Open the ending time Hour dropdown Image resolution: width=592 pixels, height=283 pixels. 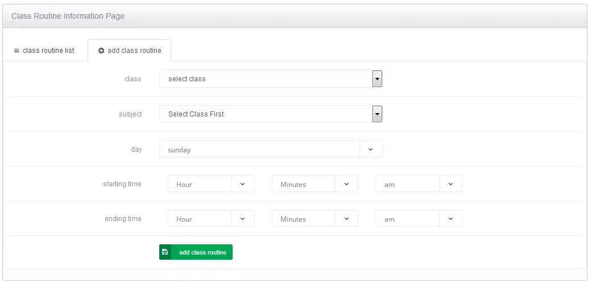[x=211, y=218]
